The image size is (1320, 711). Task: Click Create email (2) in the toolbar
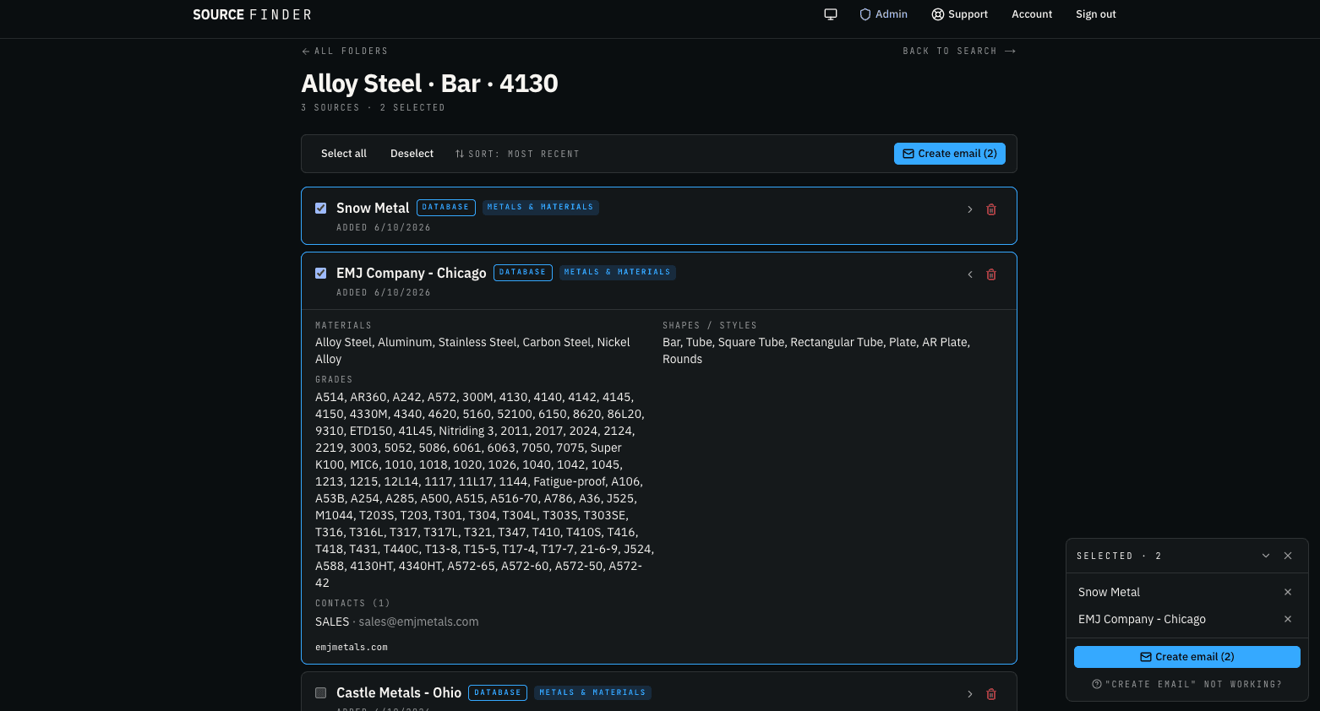950,154
